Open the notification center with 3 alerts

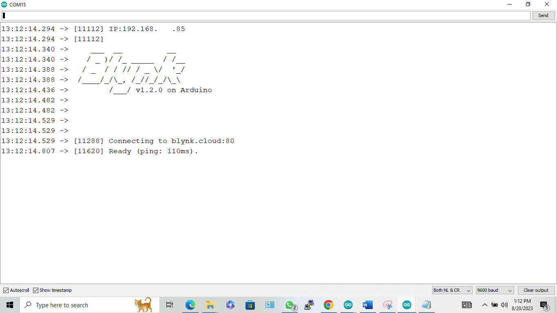tap(544, 305)
